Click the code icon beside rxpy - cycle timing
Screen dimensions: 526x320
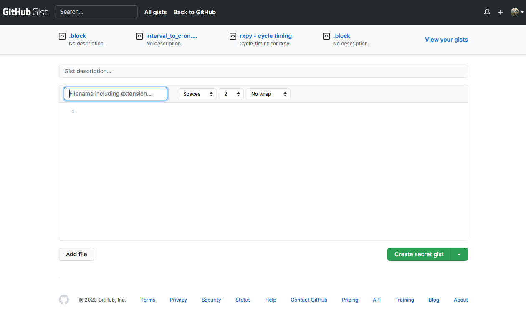click(x=233, y=36)
